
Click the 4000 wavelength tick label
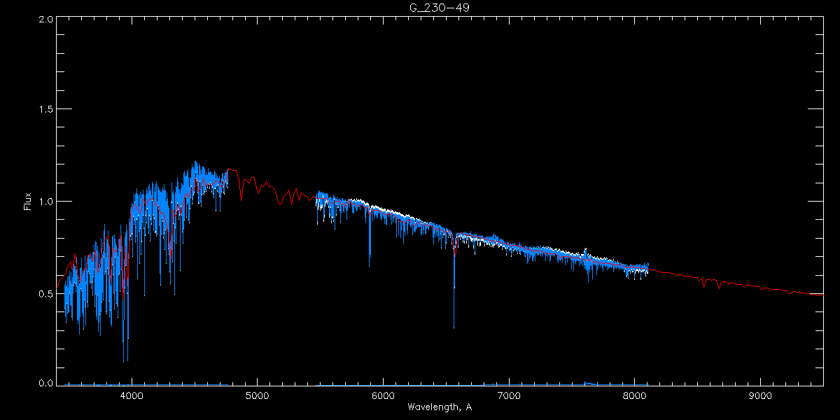(132, 395)
